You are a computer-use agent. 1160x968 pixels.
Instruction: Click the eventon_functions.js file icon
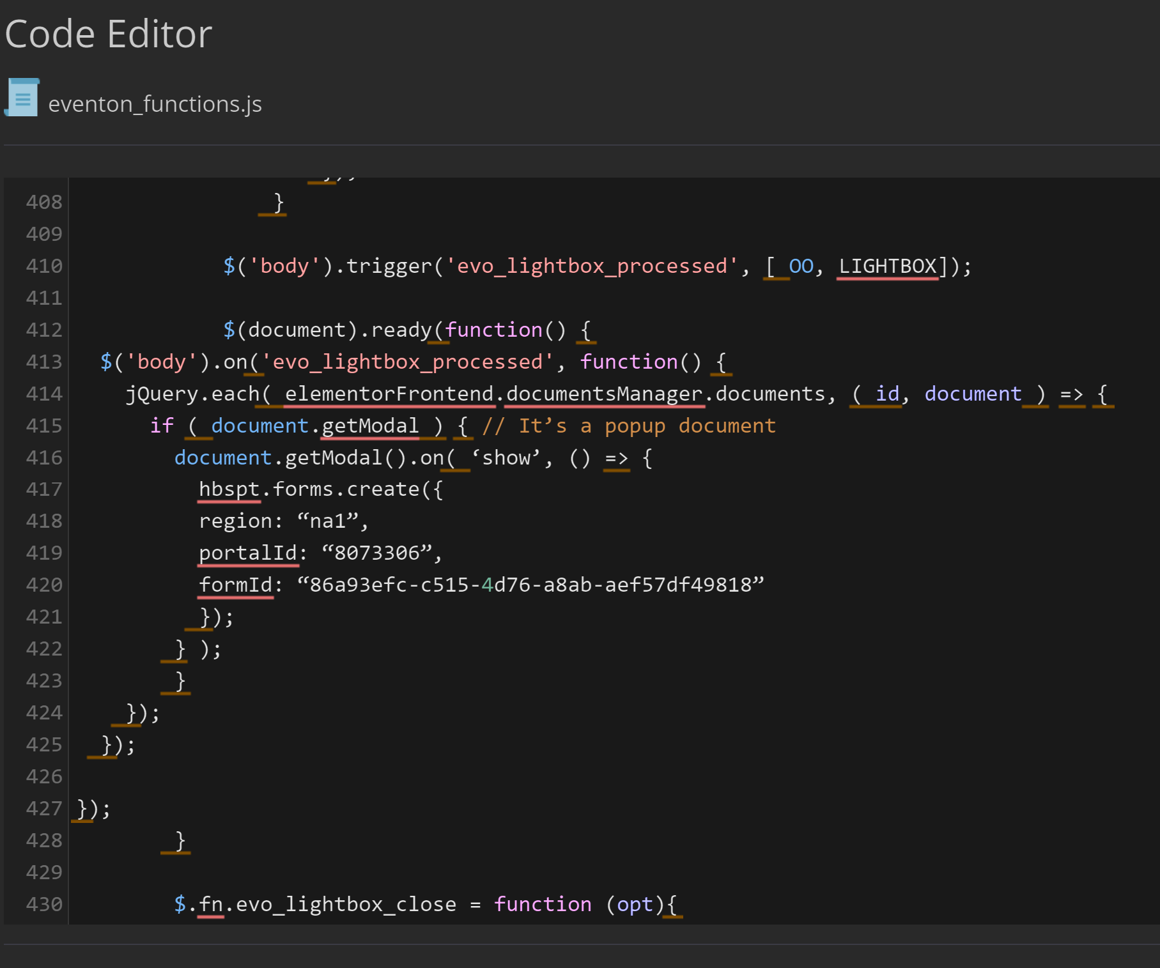point(23,97)
